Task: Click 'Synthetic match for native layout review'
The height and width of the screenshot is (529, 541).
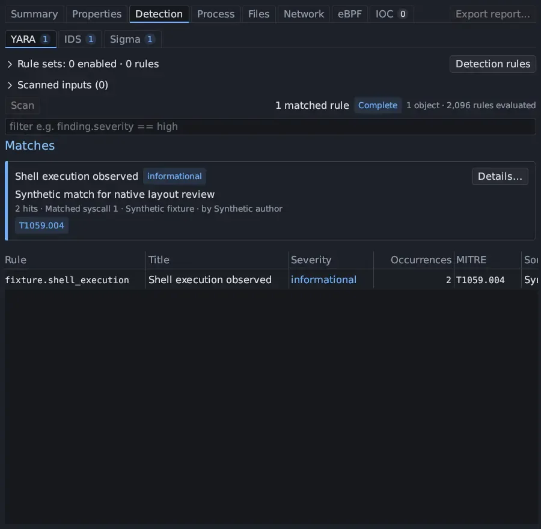Action: pyautogui.click(x=115, y=195)
